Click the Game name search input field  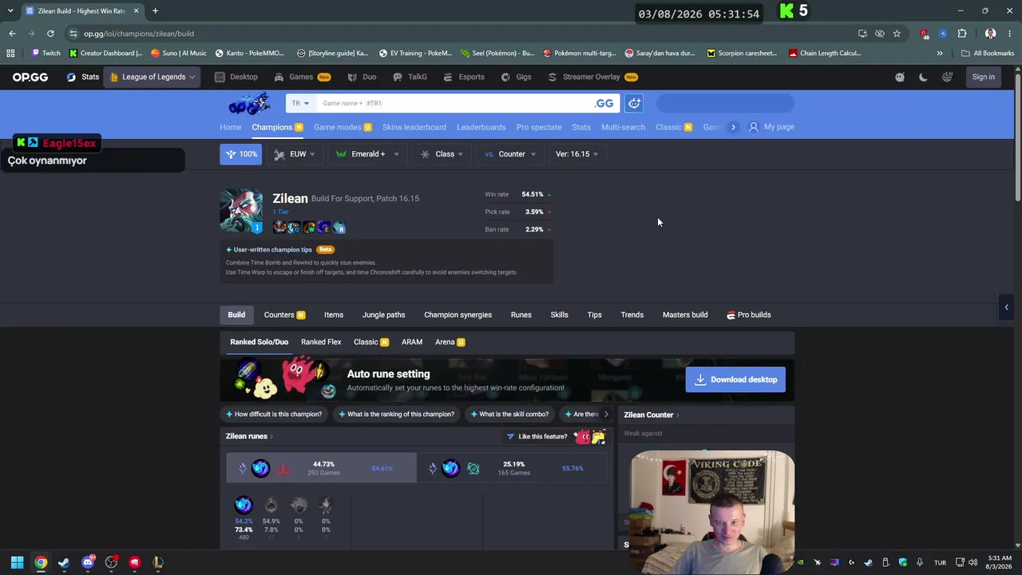click(454, 103)
